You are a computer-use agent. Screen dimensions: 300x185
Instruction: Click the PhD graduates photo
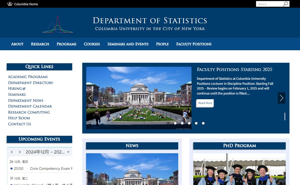click(239, 169)
